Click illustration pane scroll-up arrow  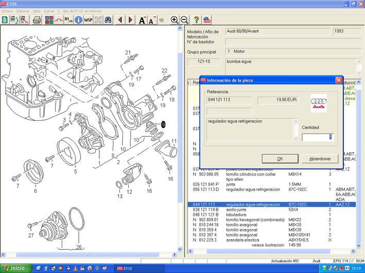180,28
